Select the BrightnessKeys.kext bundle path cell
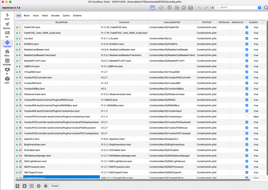268x190 pixels. coord(62,144)
